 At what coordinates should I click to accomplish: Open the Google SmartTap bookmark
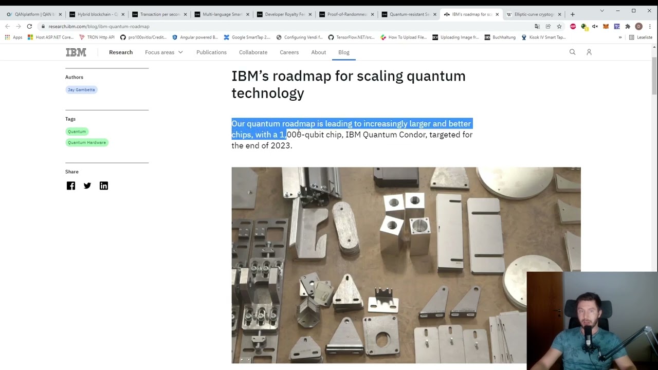pos(247,37)
